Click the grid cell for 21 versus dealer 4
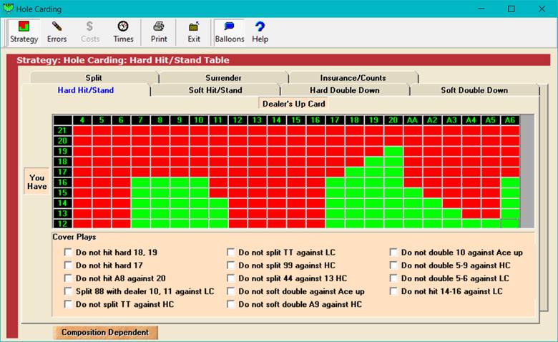558x342 pixels. pyautogui.click(x=83, y=130)
